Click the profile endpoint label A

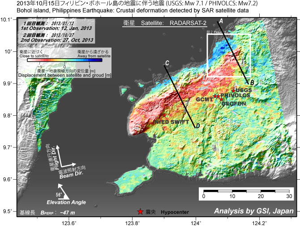[x=221, y=21]
